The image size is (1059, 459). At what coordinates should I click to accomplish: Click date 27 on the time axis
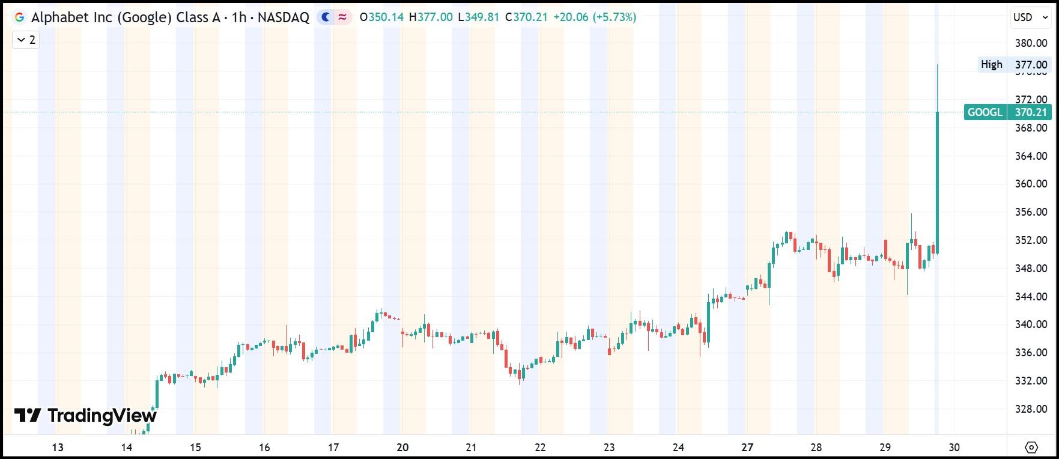pyautogui.click(x=747, y=447)
